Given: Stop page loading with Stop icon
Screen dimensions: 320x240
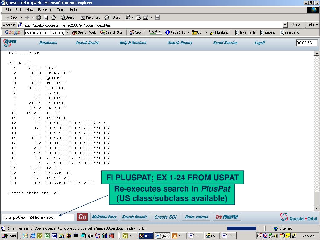Looking at the screenshot, I should coord(38,17).
